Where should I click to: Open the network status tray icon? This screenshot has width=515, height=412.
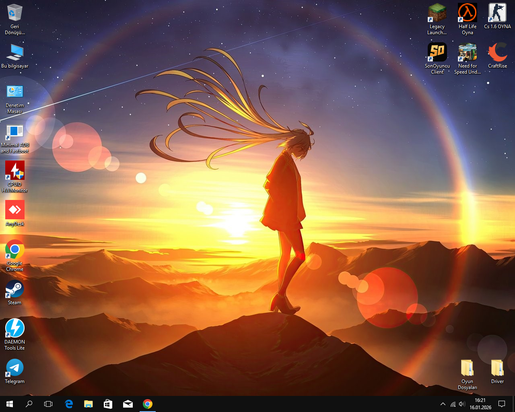pyautogui.click(x=453, y=404)
